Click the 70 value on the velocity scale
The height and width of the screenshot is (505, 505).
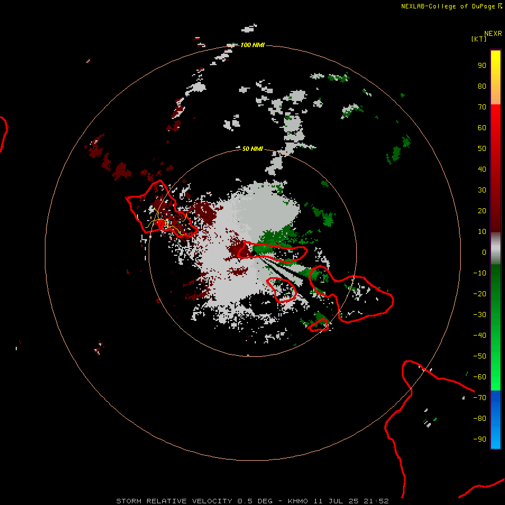coord(482,107)
